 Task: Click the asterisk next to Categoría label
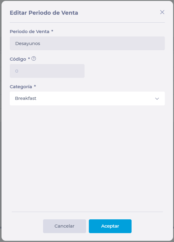tap(35, 86)
